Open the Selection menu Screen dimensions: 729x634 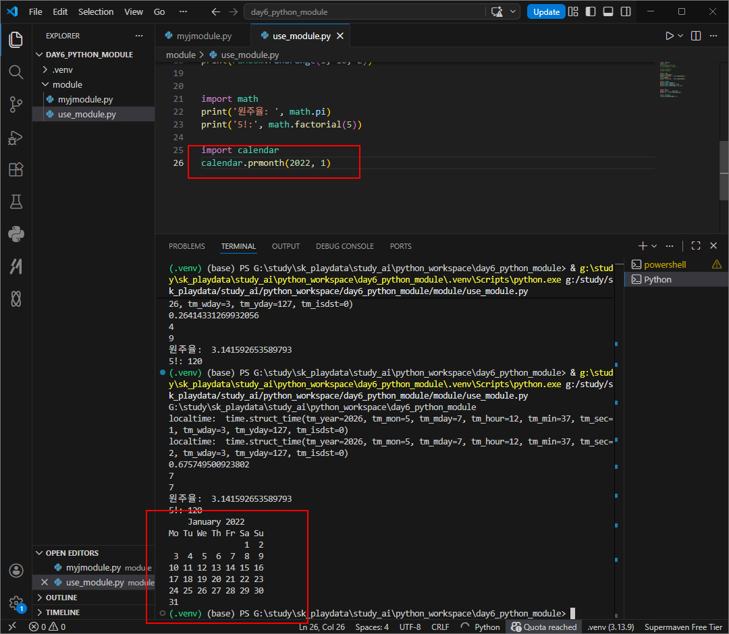(96, 11)
